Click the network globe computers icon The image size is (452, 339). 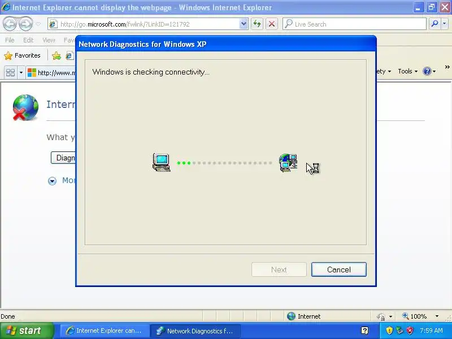288,163
